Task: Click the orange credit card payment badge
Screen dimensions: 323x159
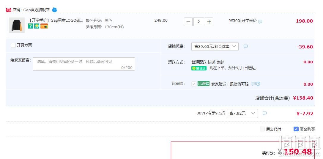Action: [44, 26]
